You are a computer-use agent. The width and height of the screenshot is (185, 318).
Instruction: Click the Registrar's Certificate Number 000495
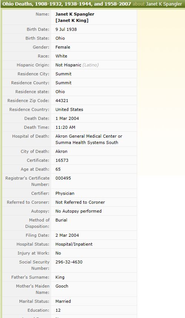pos(63,178)
